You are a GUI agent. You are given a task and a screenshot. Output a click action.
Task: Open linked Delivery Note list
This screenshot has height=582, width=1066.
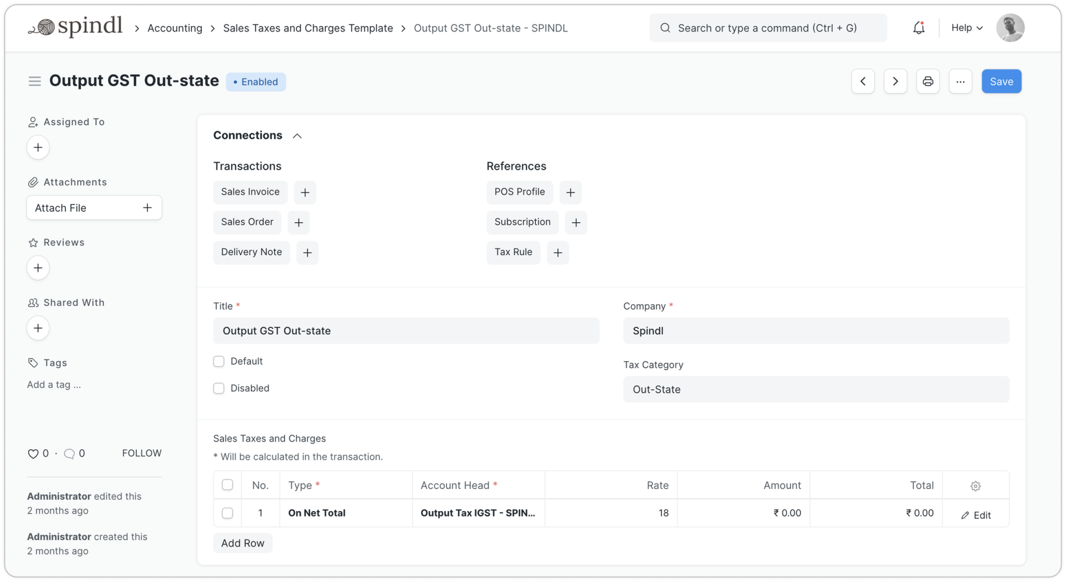252,252
